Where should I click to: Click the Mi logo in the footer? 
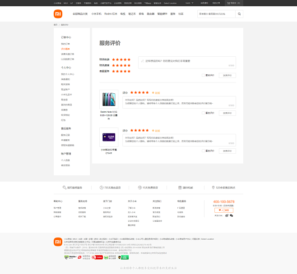pos(58,242)
